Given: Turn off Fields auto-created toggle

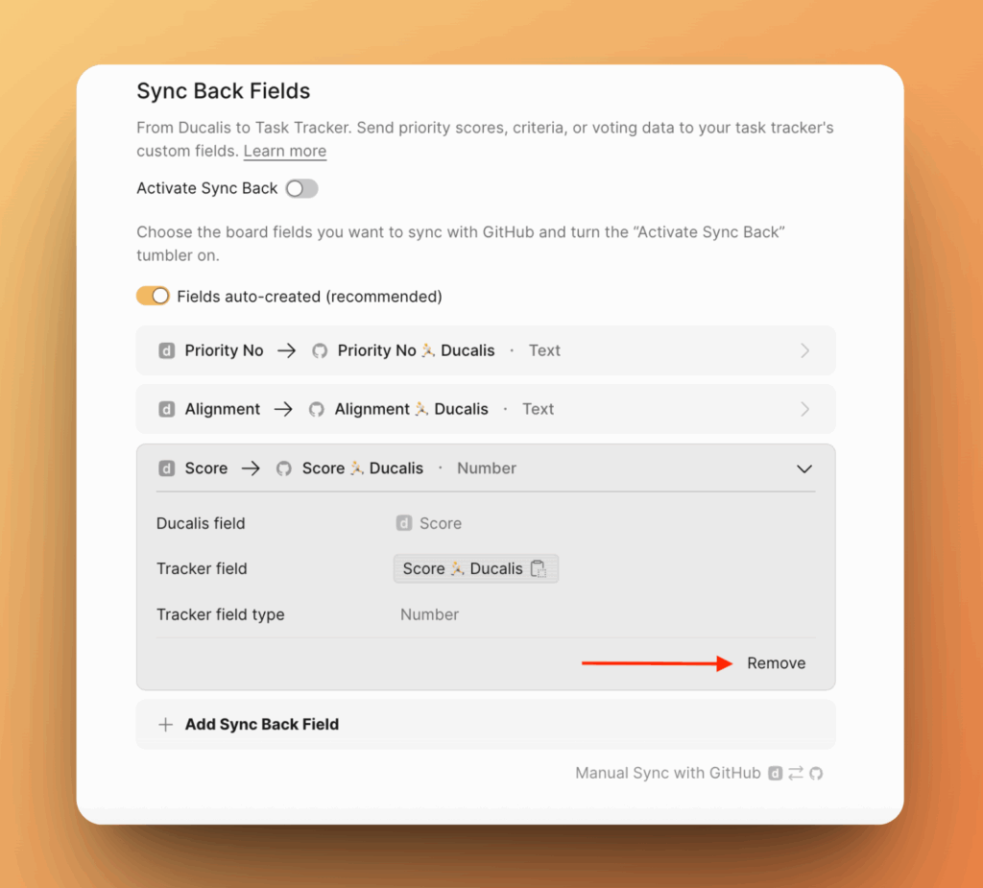Looking at the screenshot, I should (153, 297).
